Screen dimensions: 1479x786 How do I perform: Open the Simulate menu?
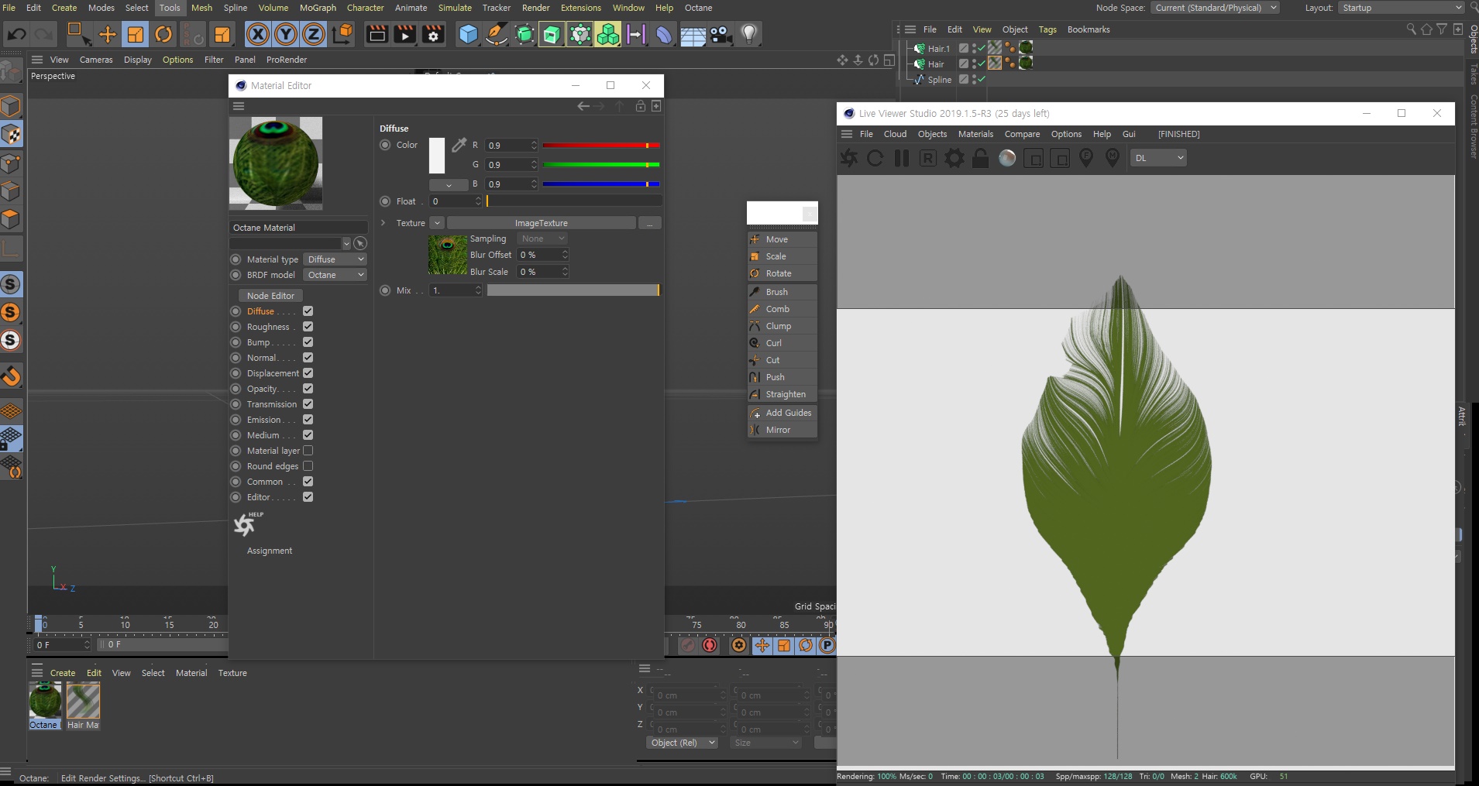pos(455,8)
